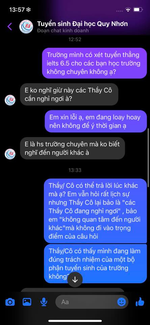The width and height of the screenshot is (150, 325).
Task: Open the Quy Nhơn university header avatar
Action: point(26,26)
